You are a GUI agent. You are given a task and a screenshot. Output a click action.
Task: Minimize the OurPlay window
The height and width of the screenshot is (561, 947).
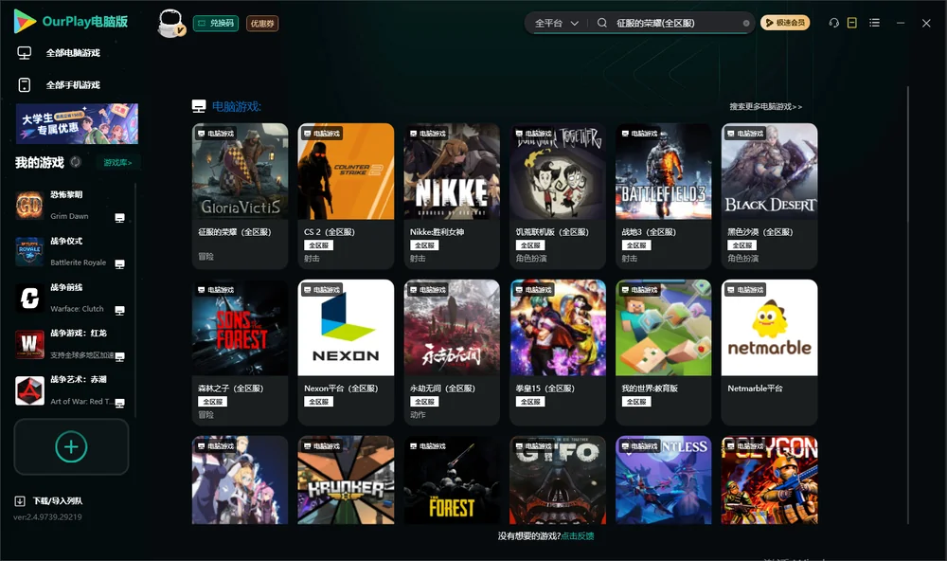tap(901, 23)
